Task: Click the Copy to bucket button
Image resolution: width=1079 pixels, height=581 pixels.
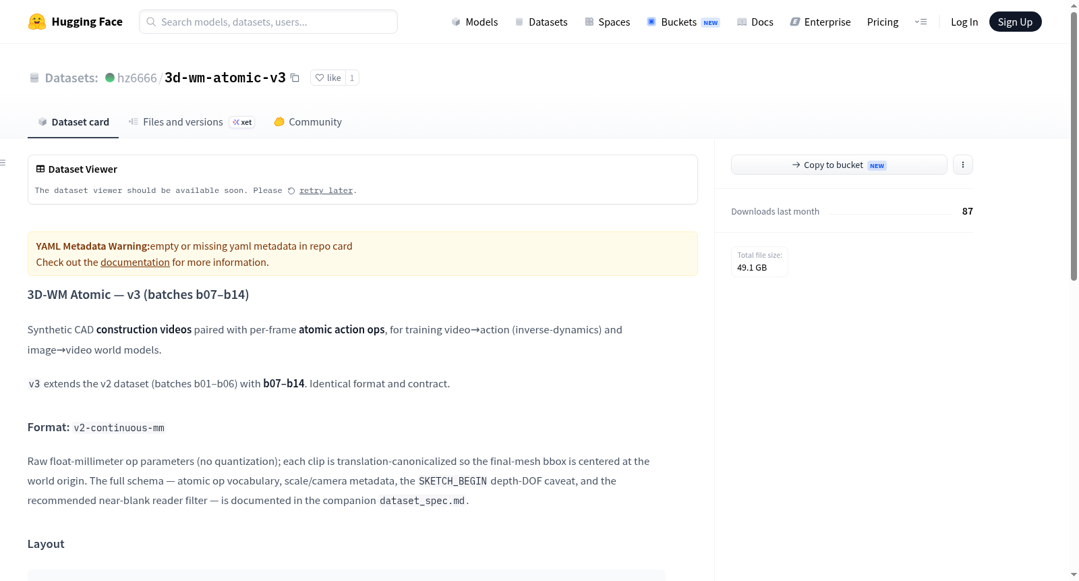Action: pyautogui.click(x=839, y=165)
